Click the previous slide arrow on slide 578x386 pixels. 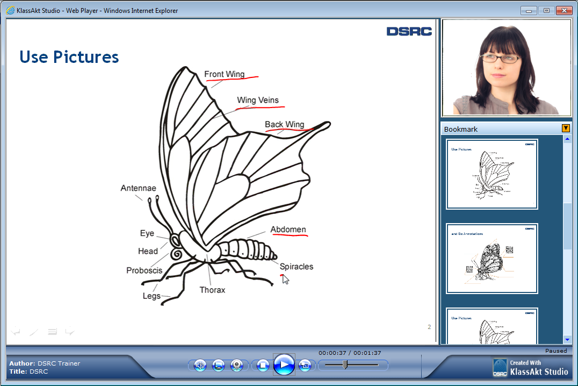point(16,331)
